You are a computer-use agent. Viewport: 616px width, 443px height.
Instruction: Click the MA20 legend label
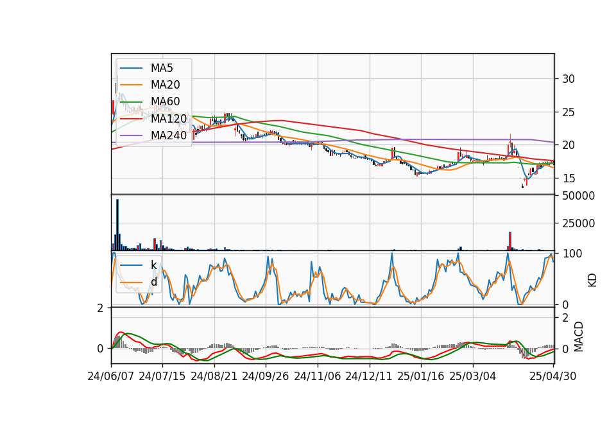[165, 85]
